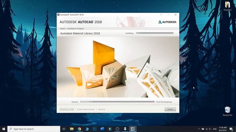Screen dimensions: 236x132
Task: Click the 'Install > Installation Progress' breadcrumb
Action: (72, 29)
